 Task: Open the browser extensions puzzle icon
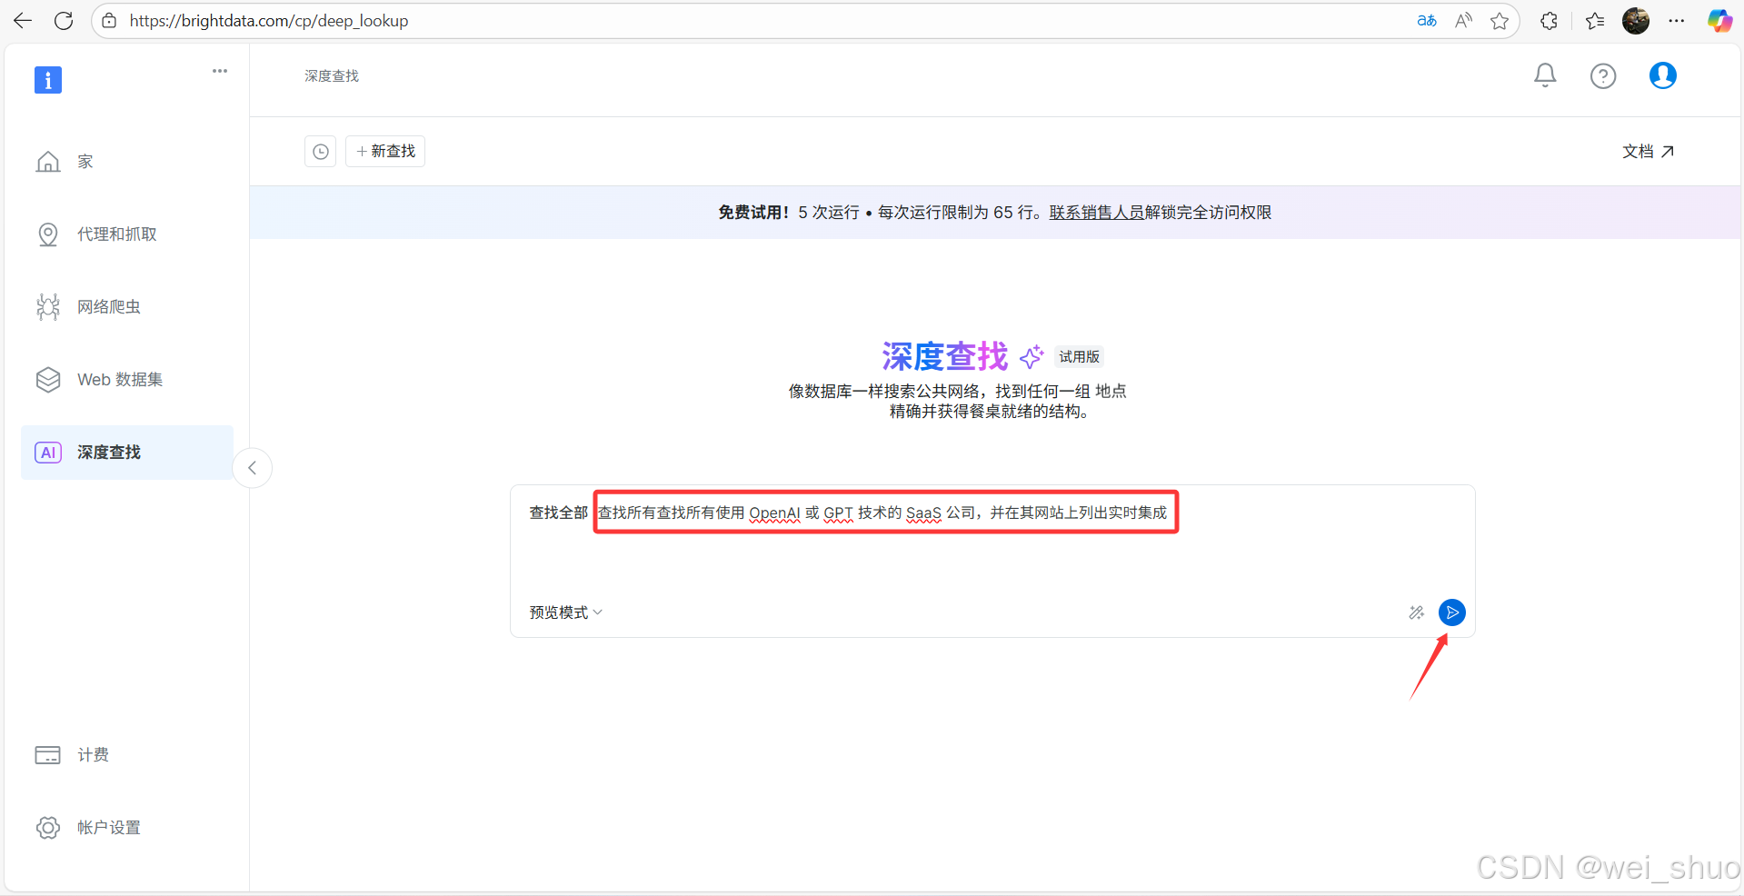(1550, 20)
